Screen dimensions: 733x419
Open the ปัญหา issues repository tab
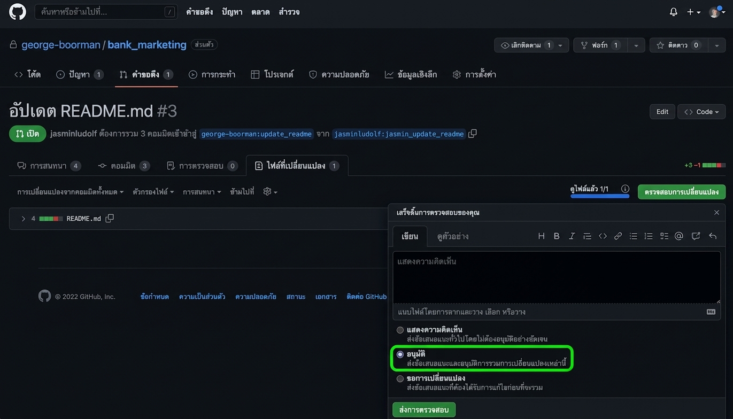pos(80,75)
